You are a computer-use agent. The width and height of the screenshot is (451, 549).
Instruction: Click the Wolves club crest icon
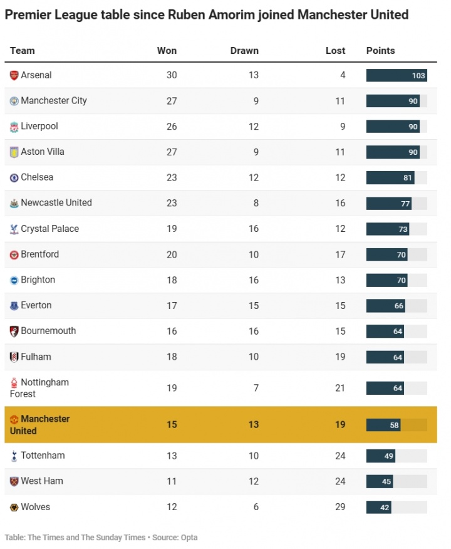tap(14, 507)
